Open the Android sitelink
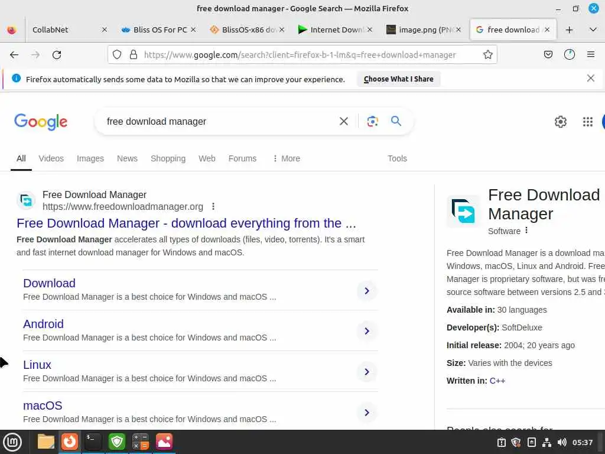 [x=43, y=324]
